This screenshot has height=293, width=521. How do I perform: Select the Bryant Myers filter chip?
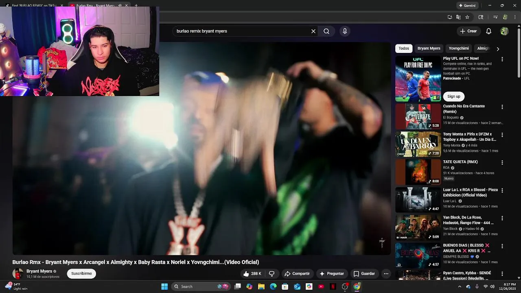coord(429,48)
